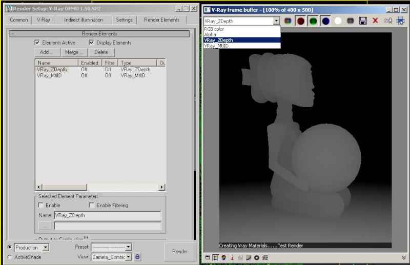Click the element Name input field
The height and width of the screenshot is (265, 410).
click(108, 215)
